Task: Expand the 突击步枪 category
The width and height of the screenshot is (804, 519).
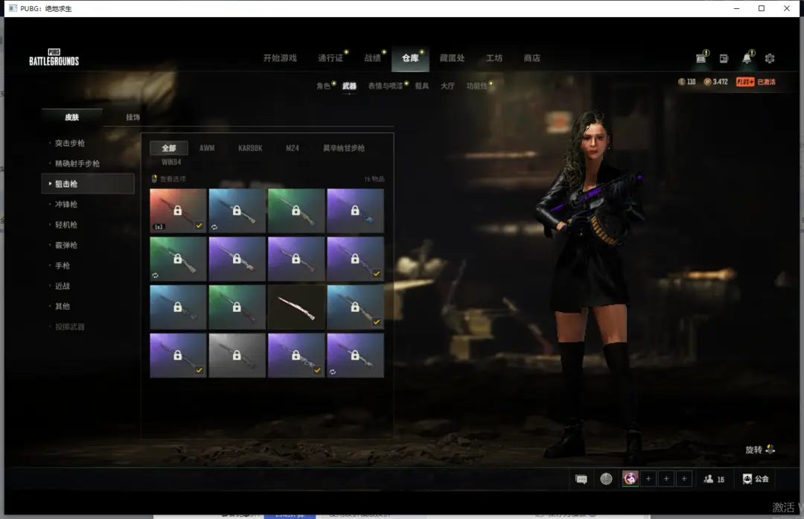Action: click(70, 143)
